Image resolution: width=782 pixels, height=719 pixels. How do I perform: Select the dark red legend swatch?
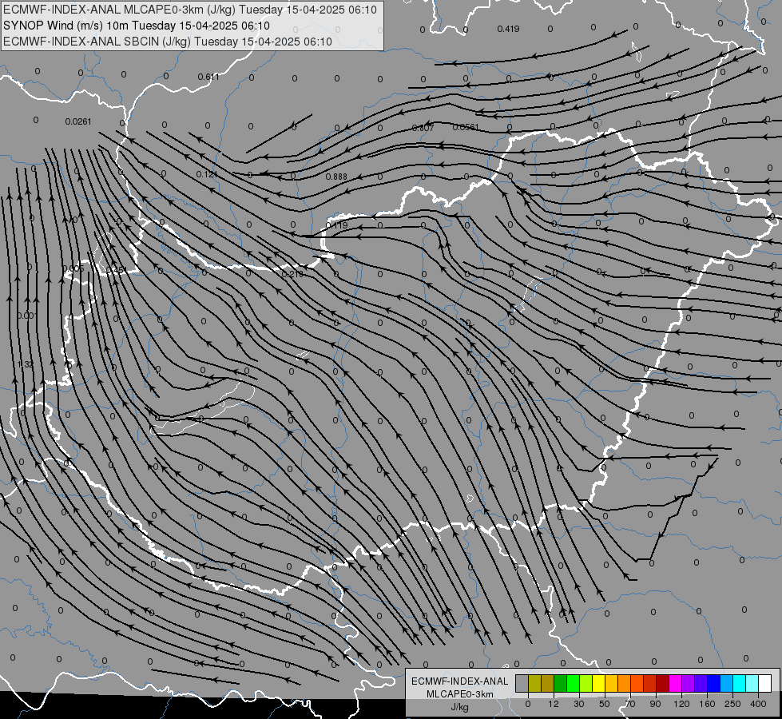662,684
